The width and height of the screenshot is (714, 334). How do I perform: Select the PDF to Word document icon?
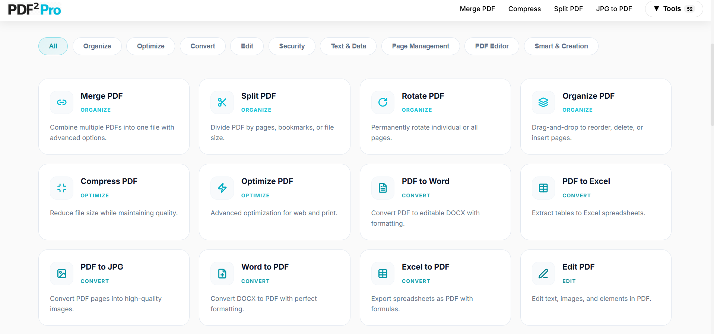coord(383,188)
